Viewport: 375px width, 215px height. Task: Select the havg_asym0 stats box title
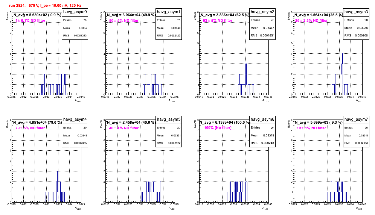pos(75,12)
